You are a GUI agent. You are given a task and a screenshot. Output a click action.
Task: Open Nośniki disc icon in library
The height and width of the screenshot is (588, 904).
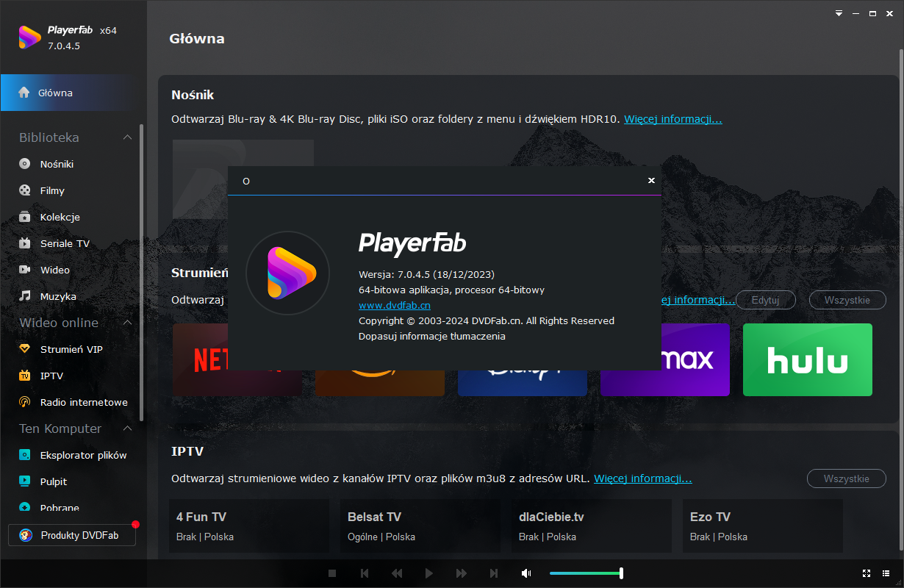25,164
